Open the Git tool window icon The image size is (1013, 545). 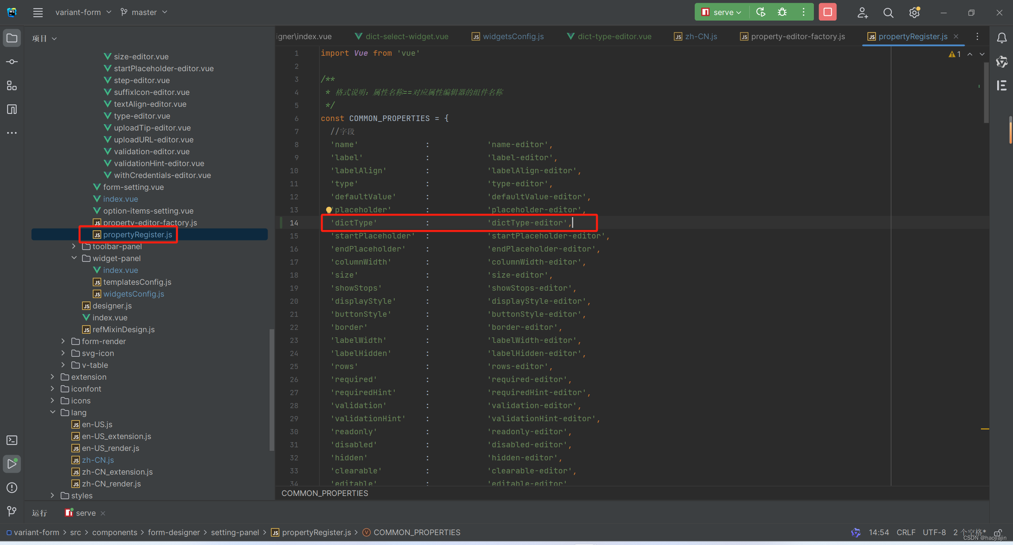pyautogui.click(x=12, y=511)
